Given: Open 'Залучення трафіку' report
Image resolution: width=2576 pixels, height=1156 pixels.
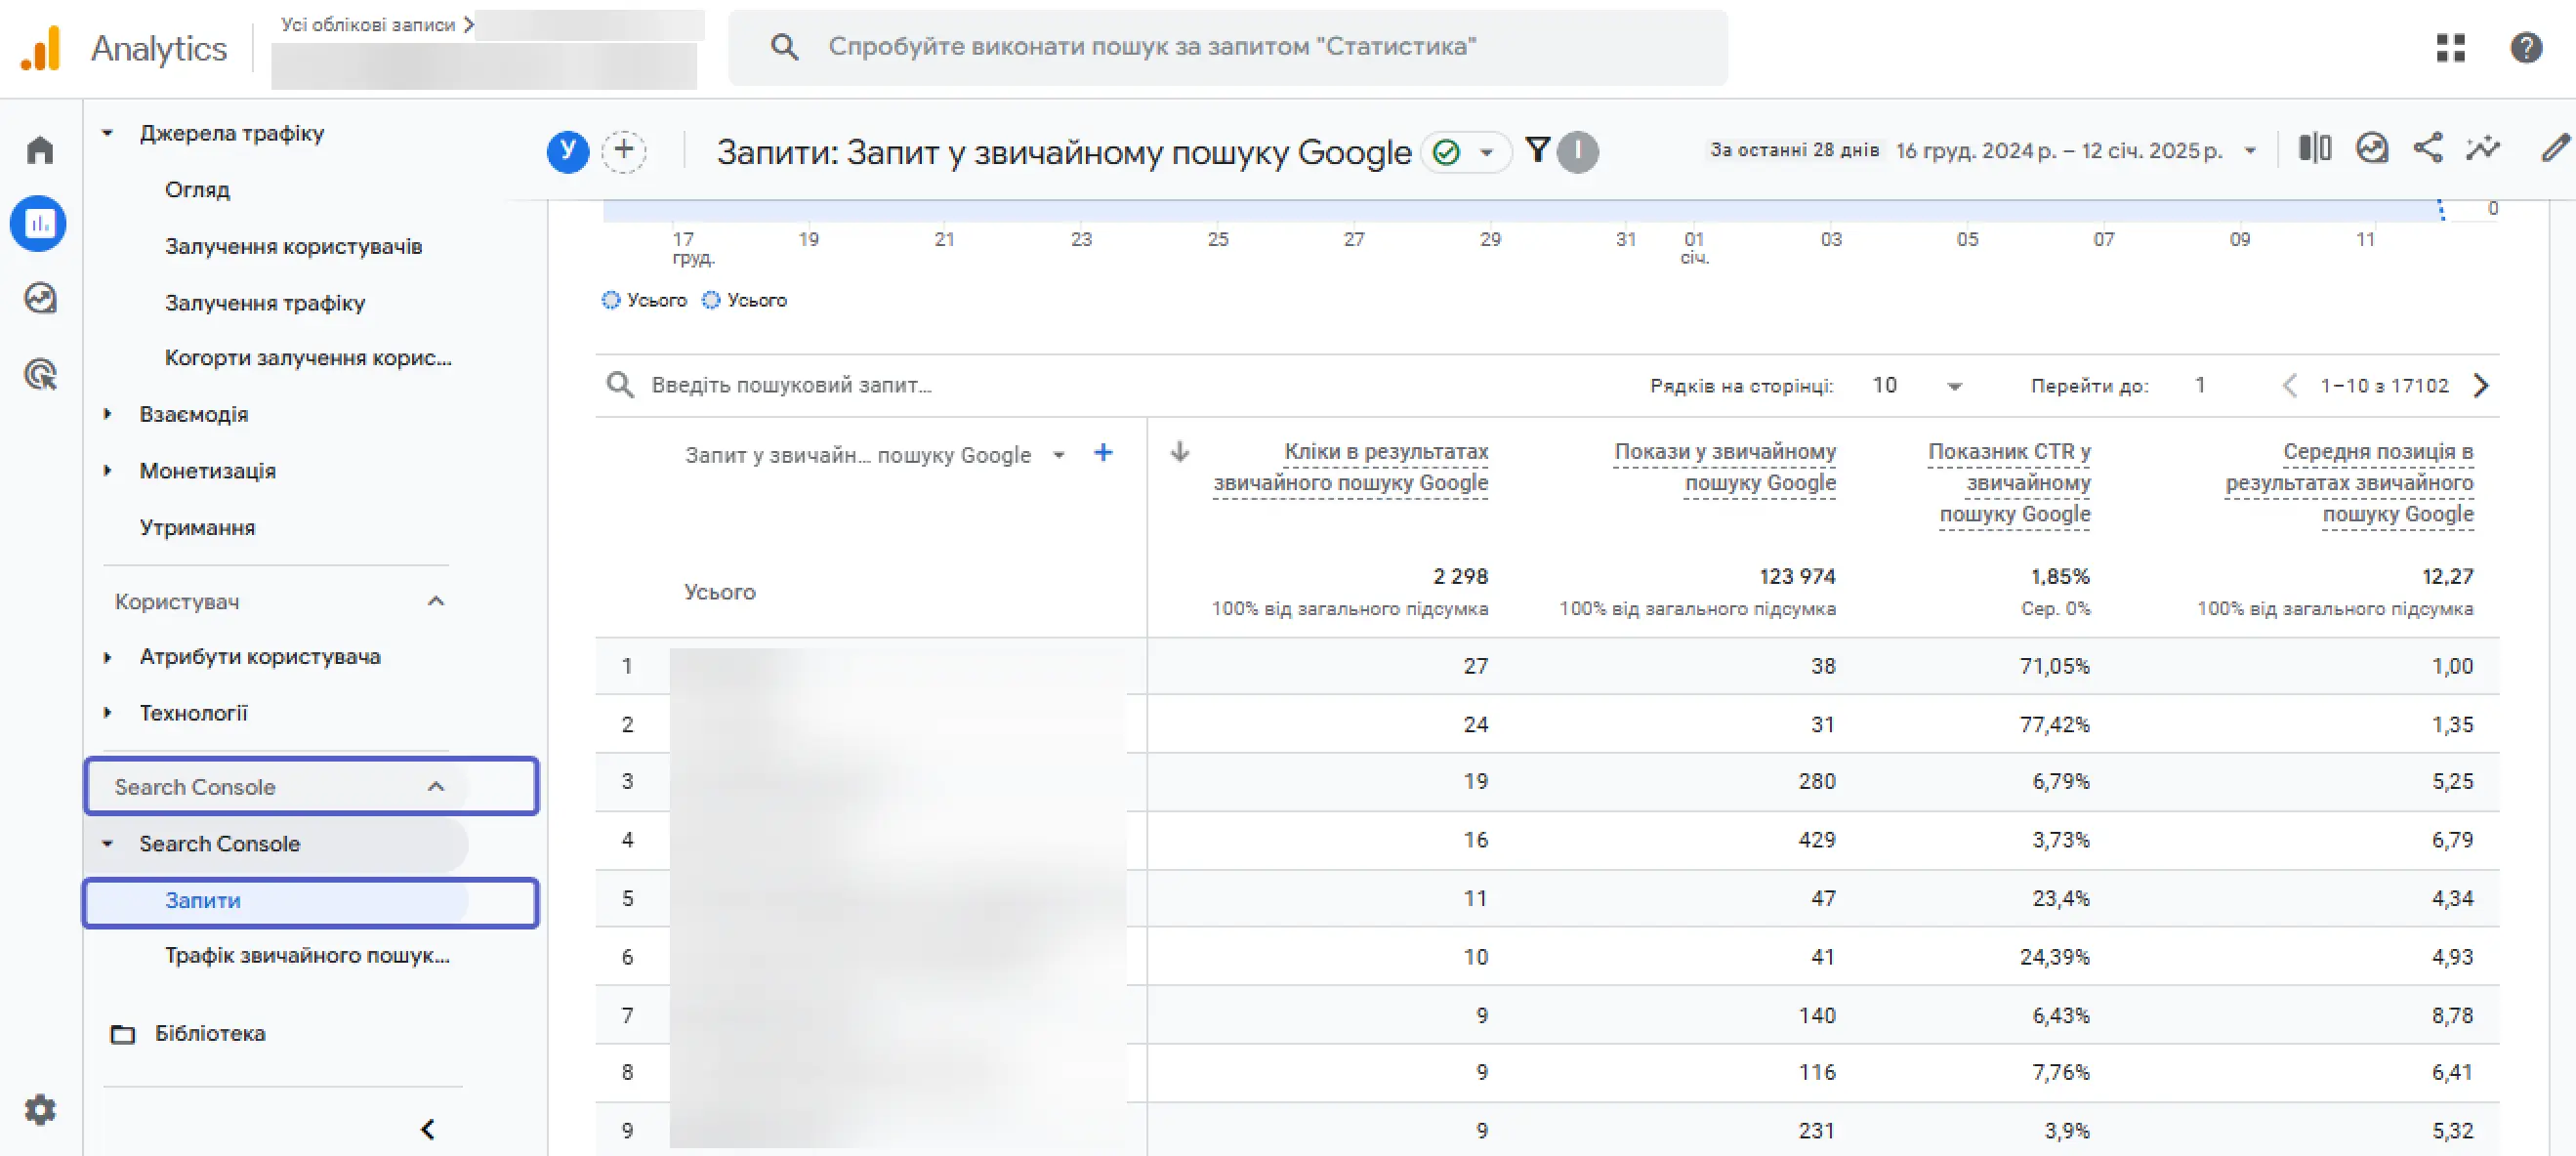Looking at the screenshot, I should [x=265, y=303].
